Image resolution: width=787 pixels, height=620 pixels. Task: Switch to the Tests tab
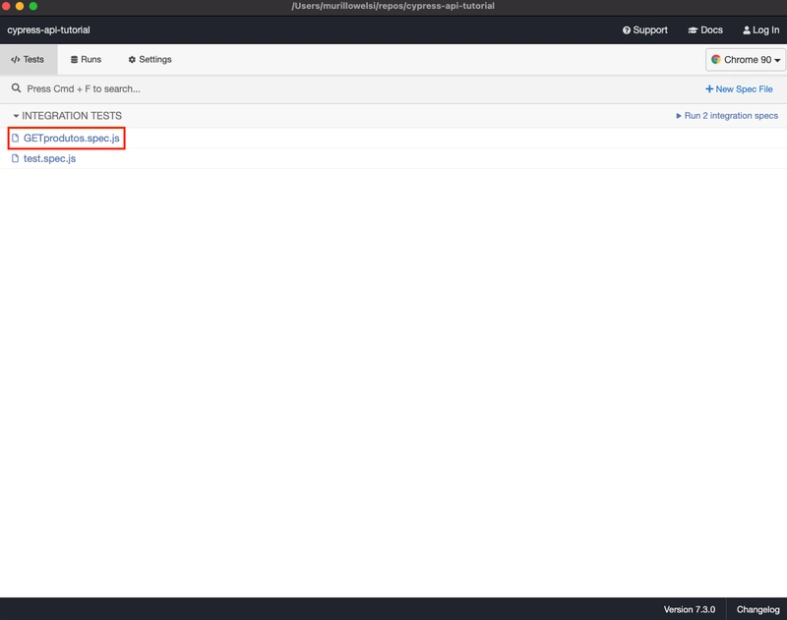point(29,60)
